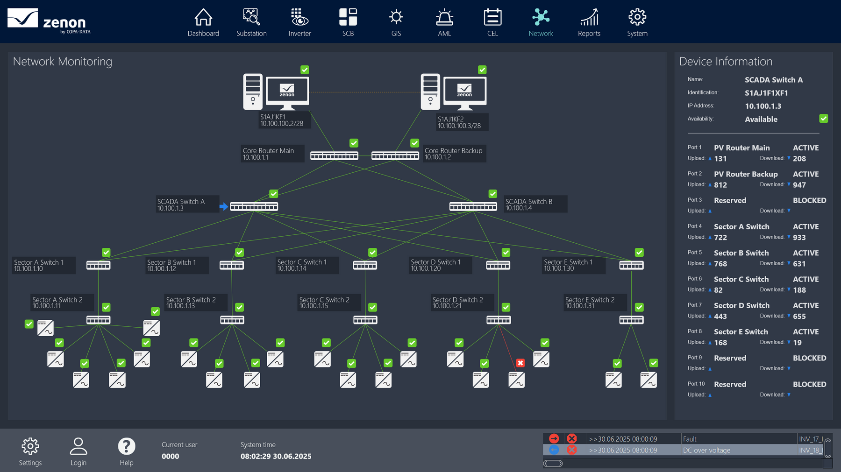Click the red X status on inverter

[520, 363]
